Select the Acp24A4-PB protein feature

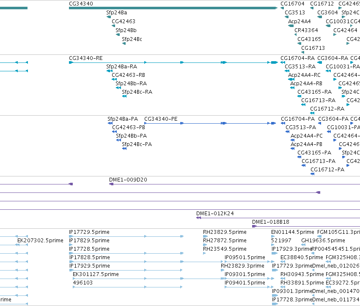[x=292, y=149]
